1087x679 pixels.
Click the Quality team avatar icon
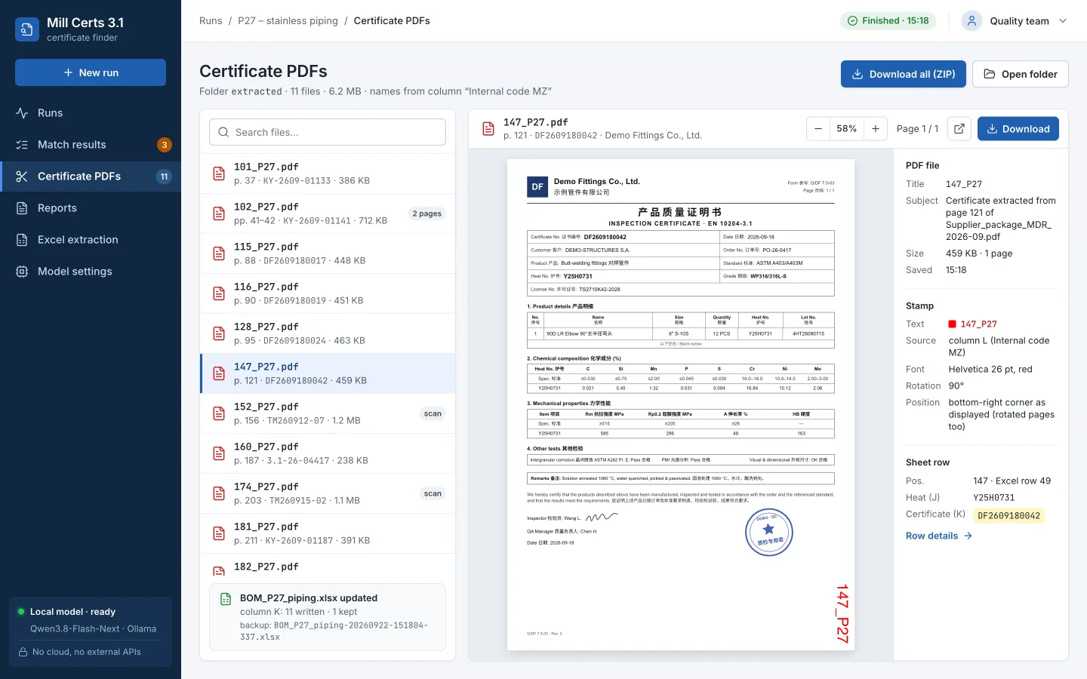tap(972, 21)
